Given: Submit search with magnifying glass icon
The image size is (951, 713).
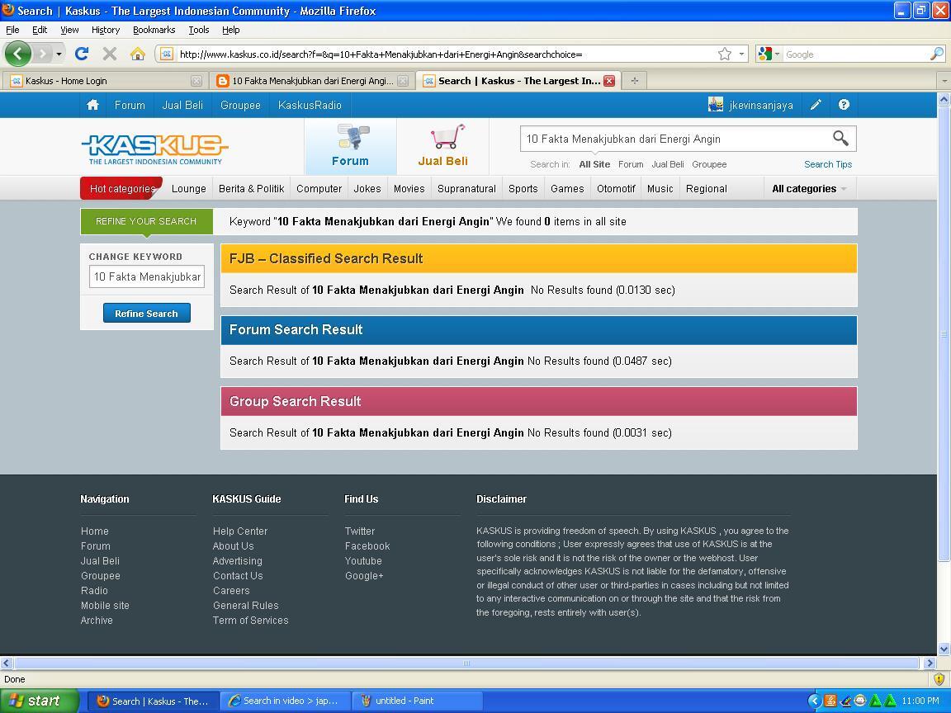Looking at the screenshot, I should click(x=840, y=139).
